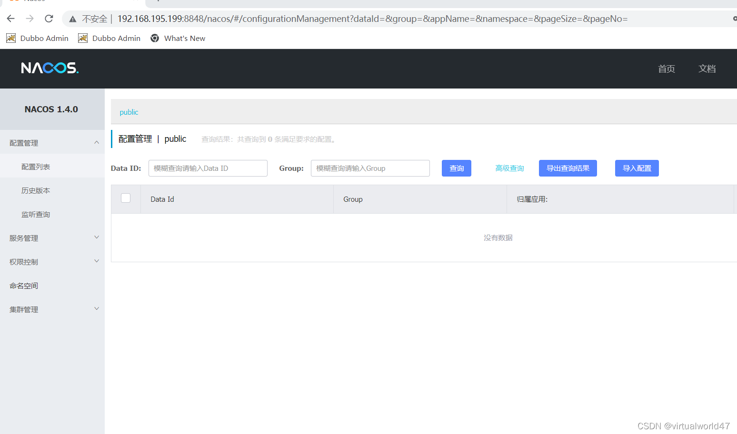This screenshot has width=737, height=434.
Task: Click the 配置管理 sidebar label
Action: click(24, 143)
